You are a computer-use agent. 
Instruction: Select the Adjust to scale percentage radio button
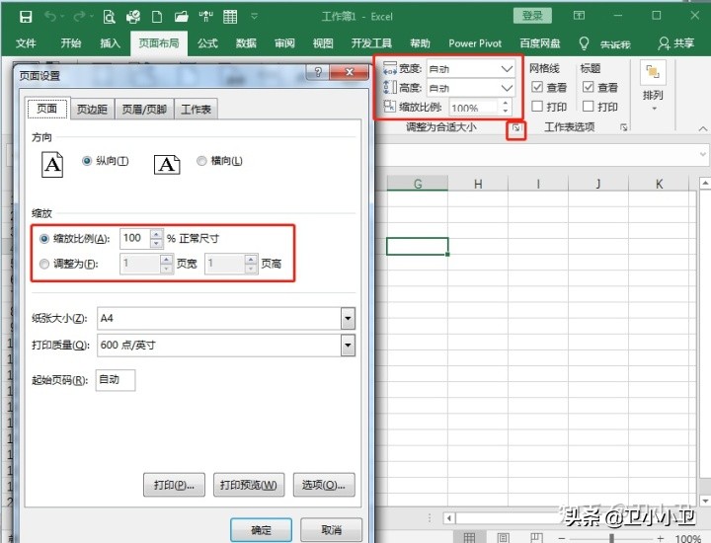click(44, 239)
